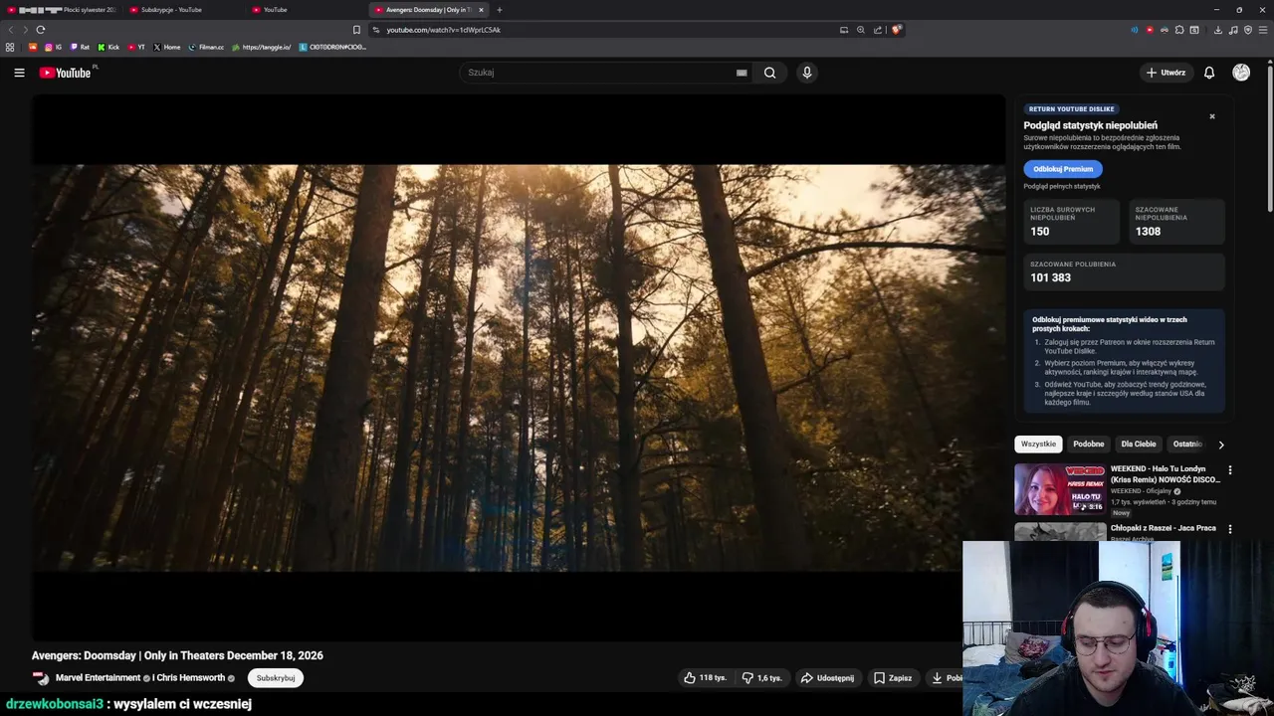Reload the page with the refresh button
Image resolution: width=1274 pixels, height=716 pixels.
pos(40,30)
